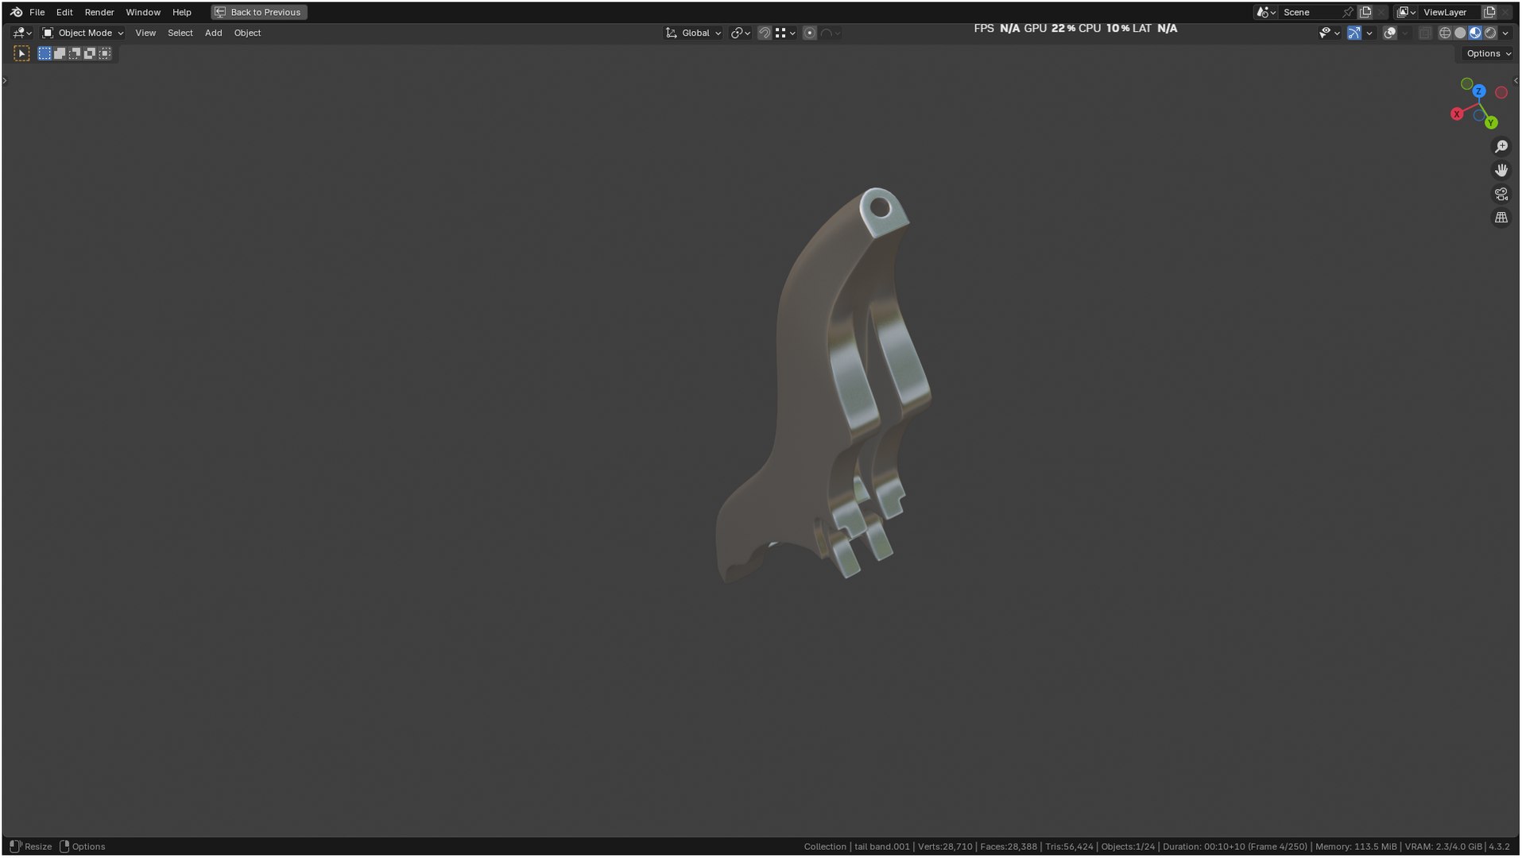Switch to solid viewport shading
This screenshot has width=1522, height=858.
coord(1460,33)
